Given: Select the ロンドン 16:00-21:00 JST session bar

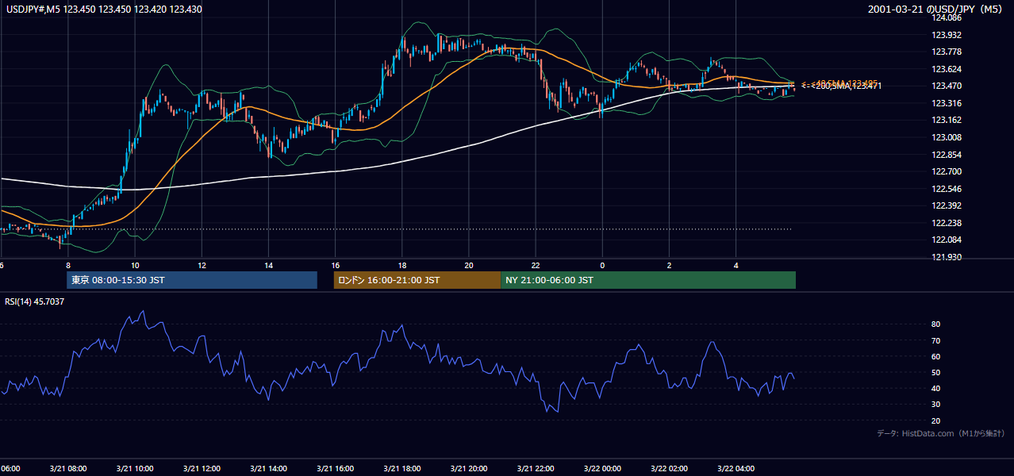Looking at the screenshot, I should (417, 280).
